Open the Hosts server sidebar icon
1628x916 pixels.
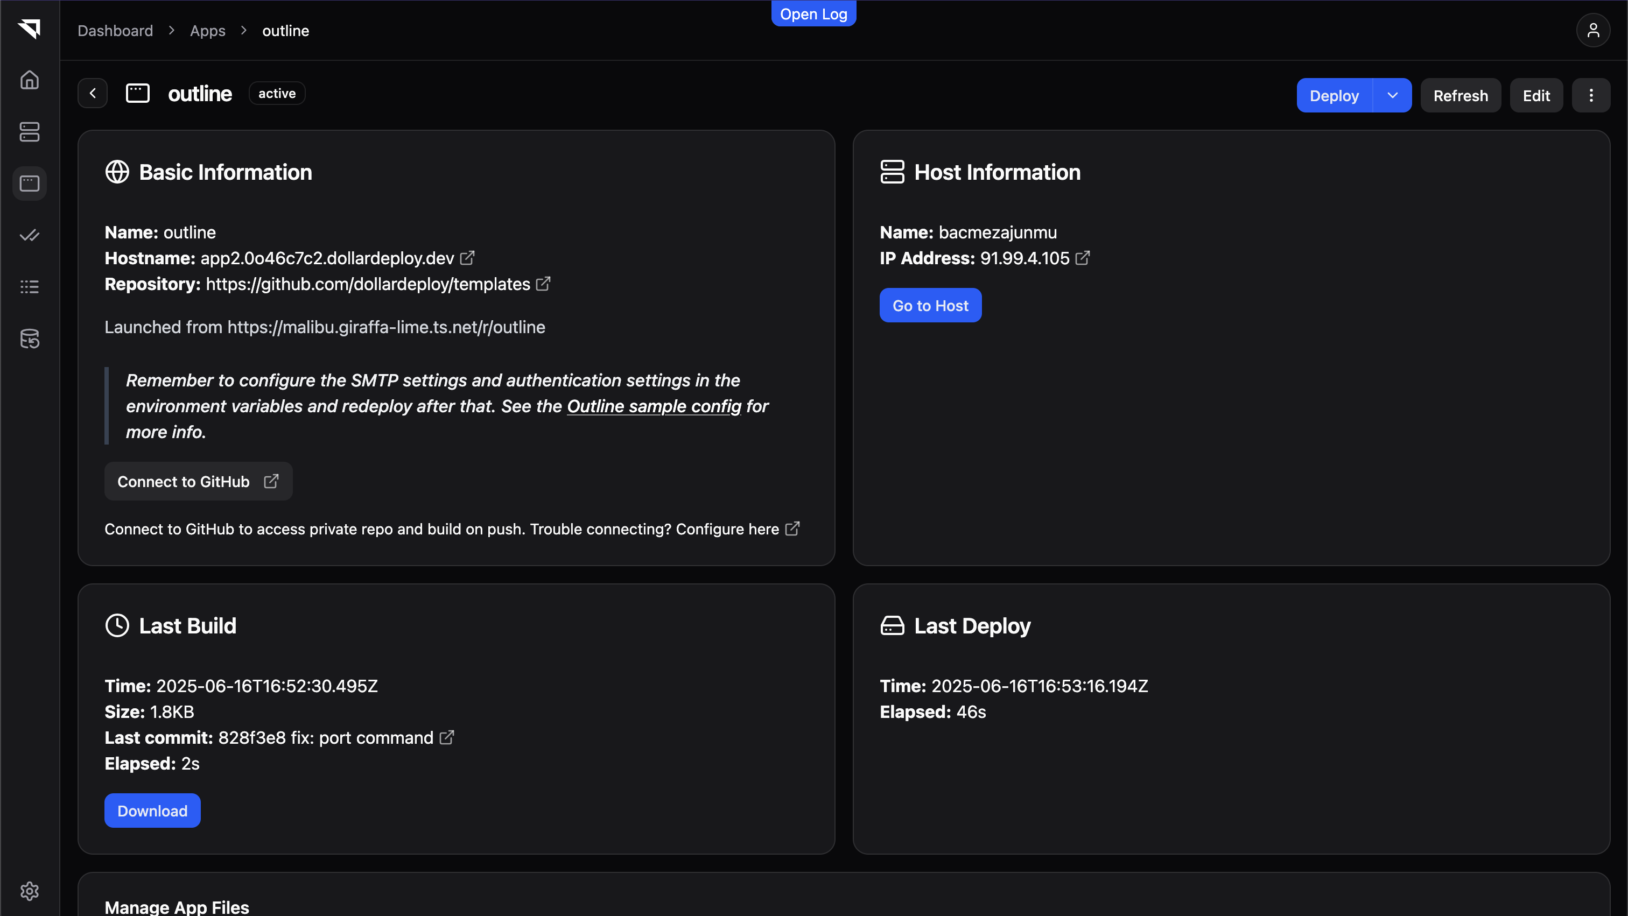pos(29,132)
